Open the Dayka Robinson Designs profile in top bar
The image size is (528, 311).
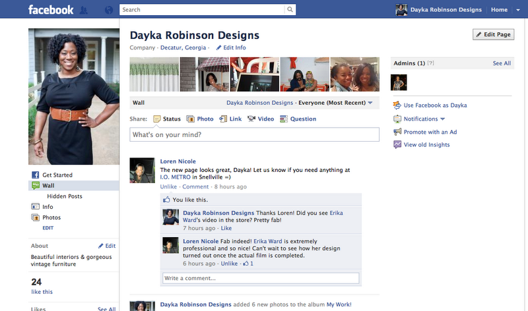[439, 10]
